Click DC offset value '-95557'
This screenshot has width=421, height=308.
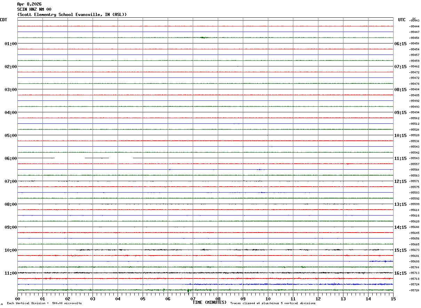click(x=414, y=164)
